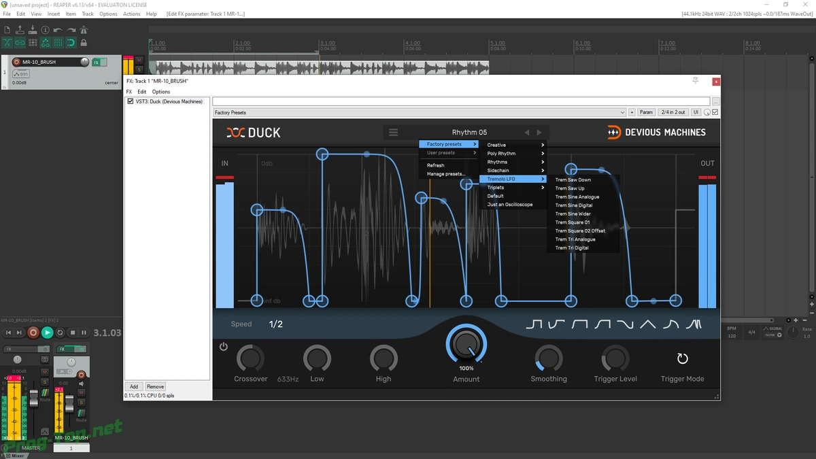Select last multi-spike shape preset icon
This screenshot has width=816, height=459.
coord(694,324)
